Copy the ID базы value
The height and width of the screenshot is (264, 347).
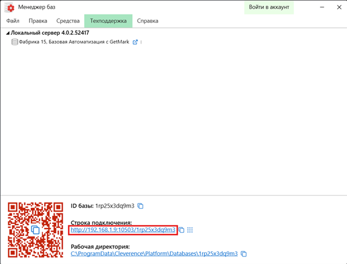click(x=140, y=206)
